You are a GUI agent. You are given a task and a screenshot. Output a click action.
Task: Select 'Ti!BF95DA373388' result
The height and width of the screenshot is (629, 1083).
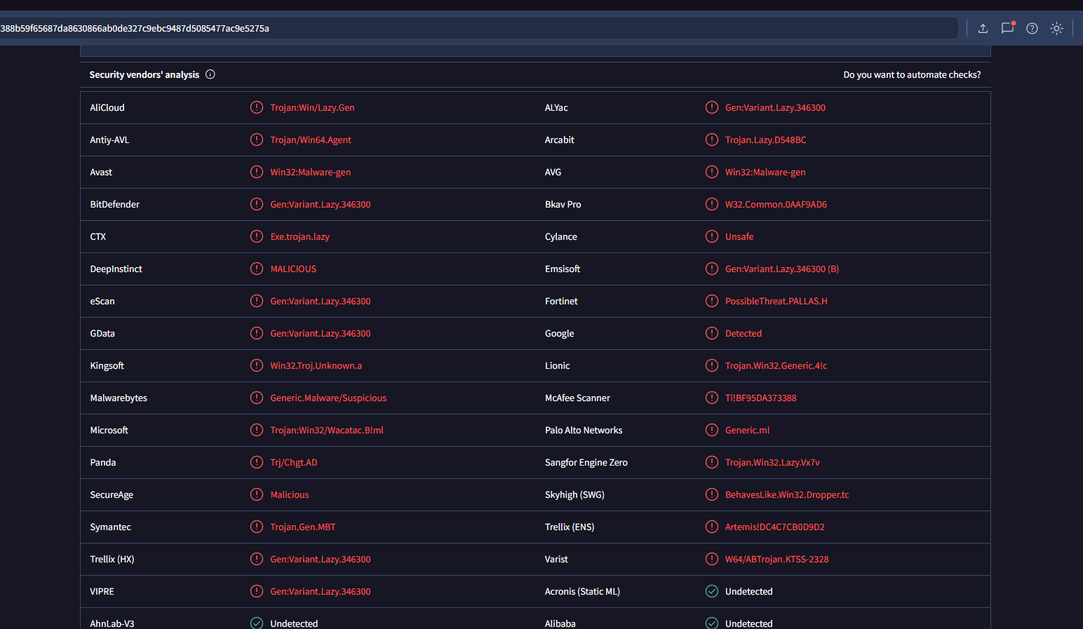coord(760,398)
